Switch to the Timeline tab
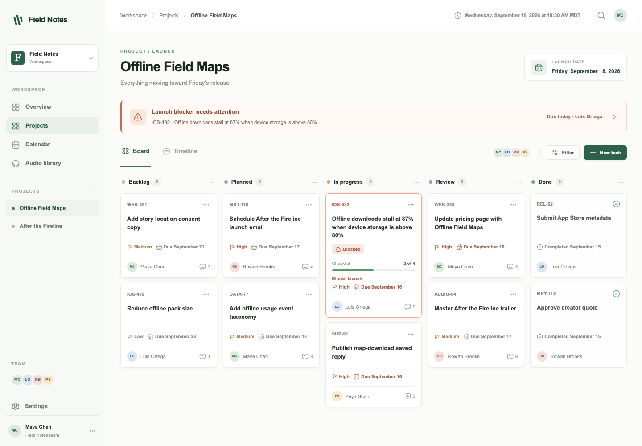642x446 pixels. coord(180,151)
